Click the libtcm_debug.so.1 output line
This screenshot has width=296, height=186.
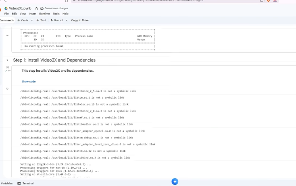tap(77, 138)
